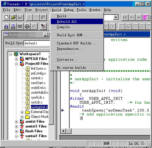Expand the armtst Files node

click(16, 122)
